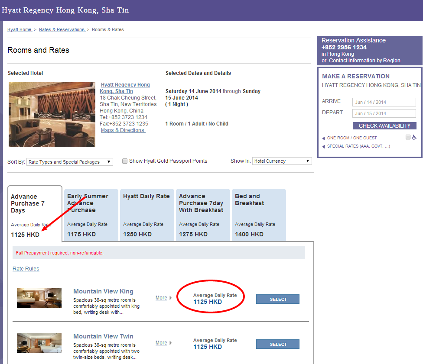Select the Advance Purchase 7 Days tab

(x=35, y=213)
